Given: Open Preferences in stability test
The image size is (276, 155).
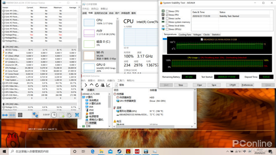Looking at the screenshot, I should (x=247, y=85).
